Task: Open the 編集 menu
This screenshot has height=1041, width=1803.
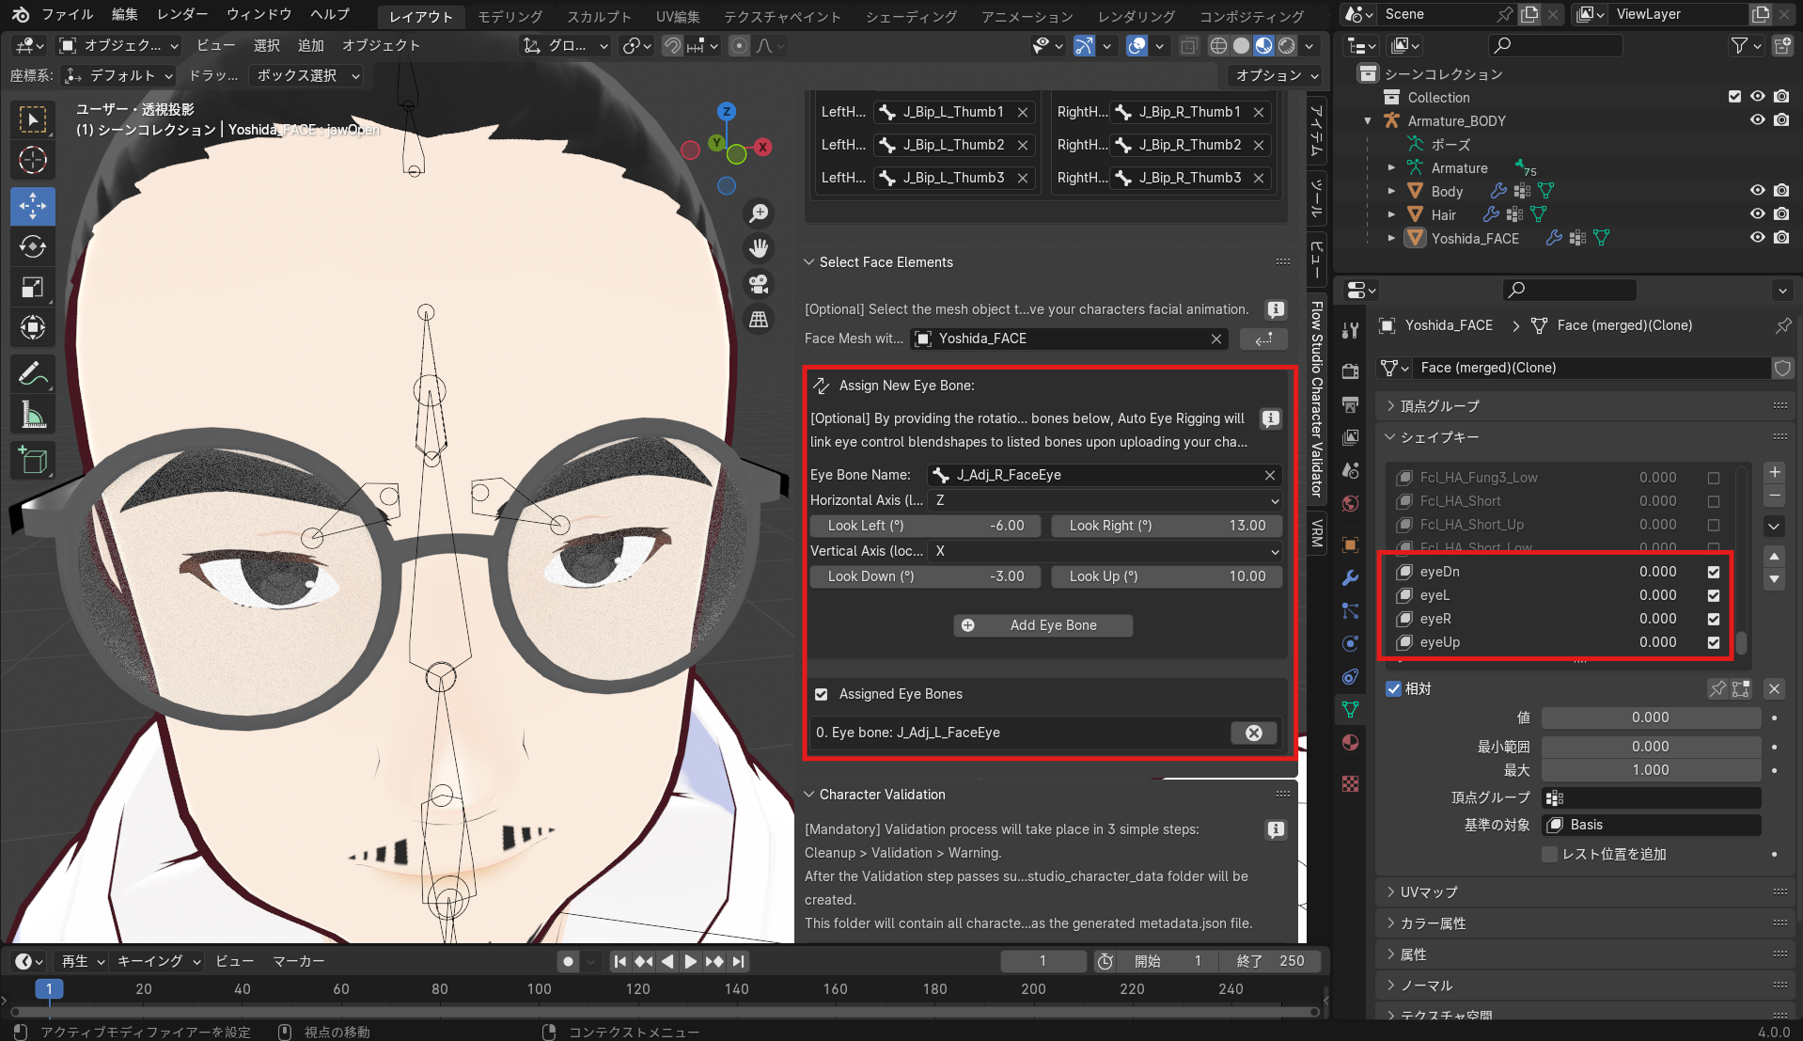Action: 124,14
